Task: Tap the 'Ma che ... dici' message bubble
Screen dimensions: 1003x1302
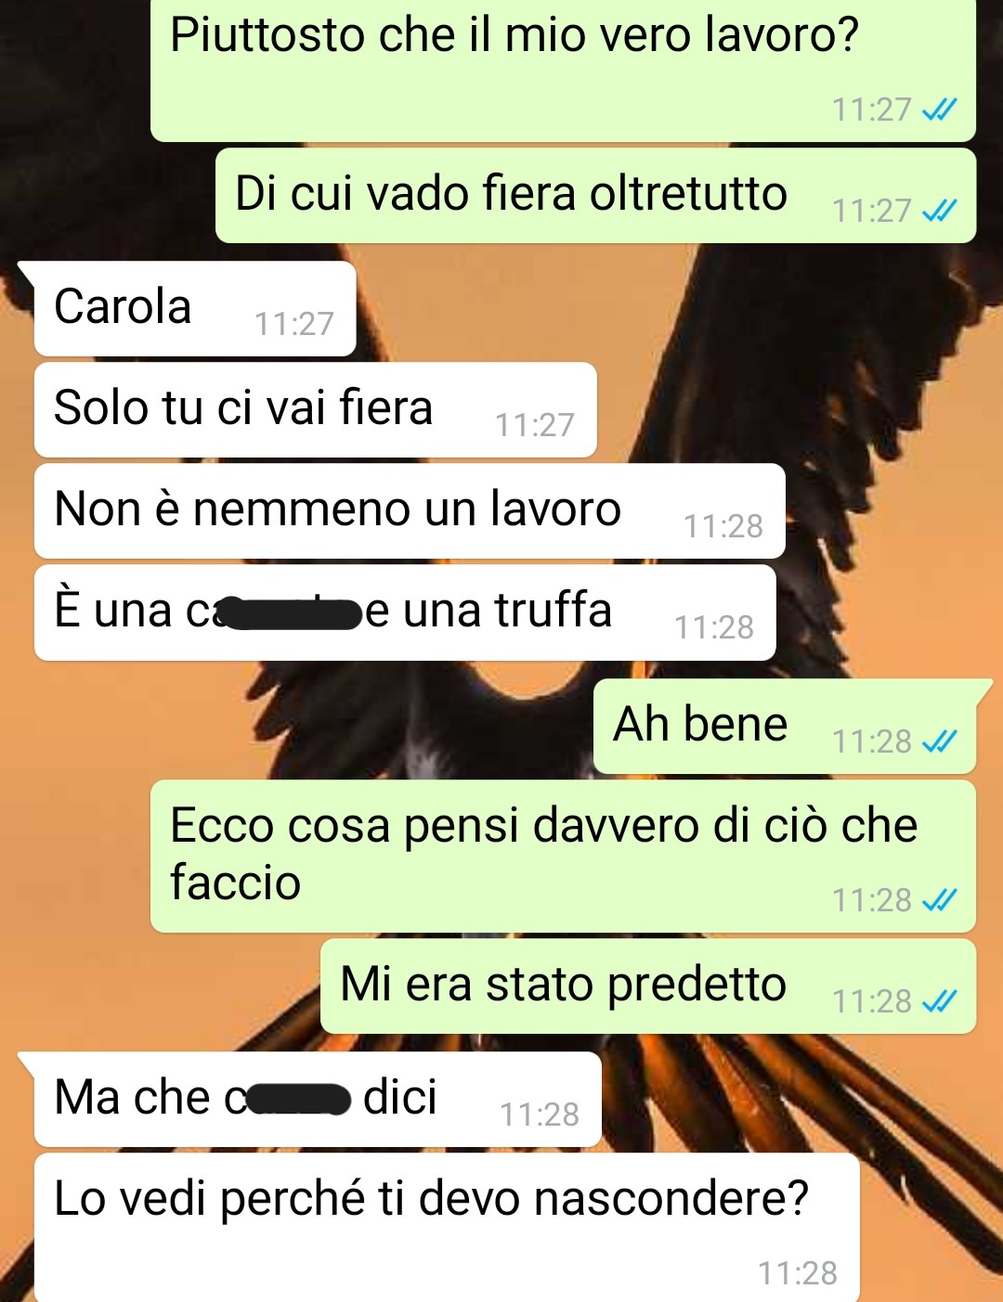Action: click(x=318, y=1100)
